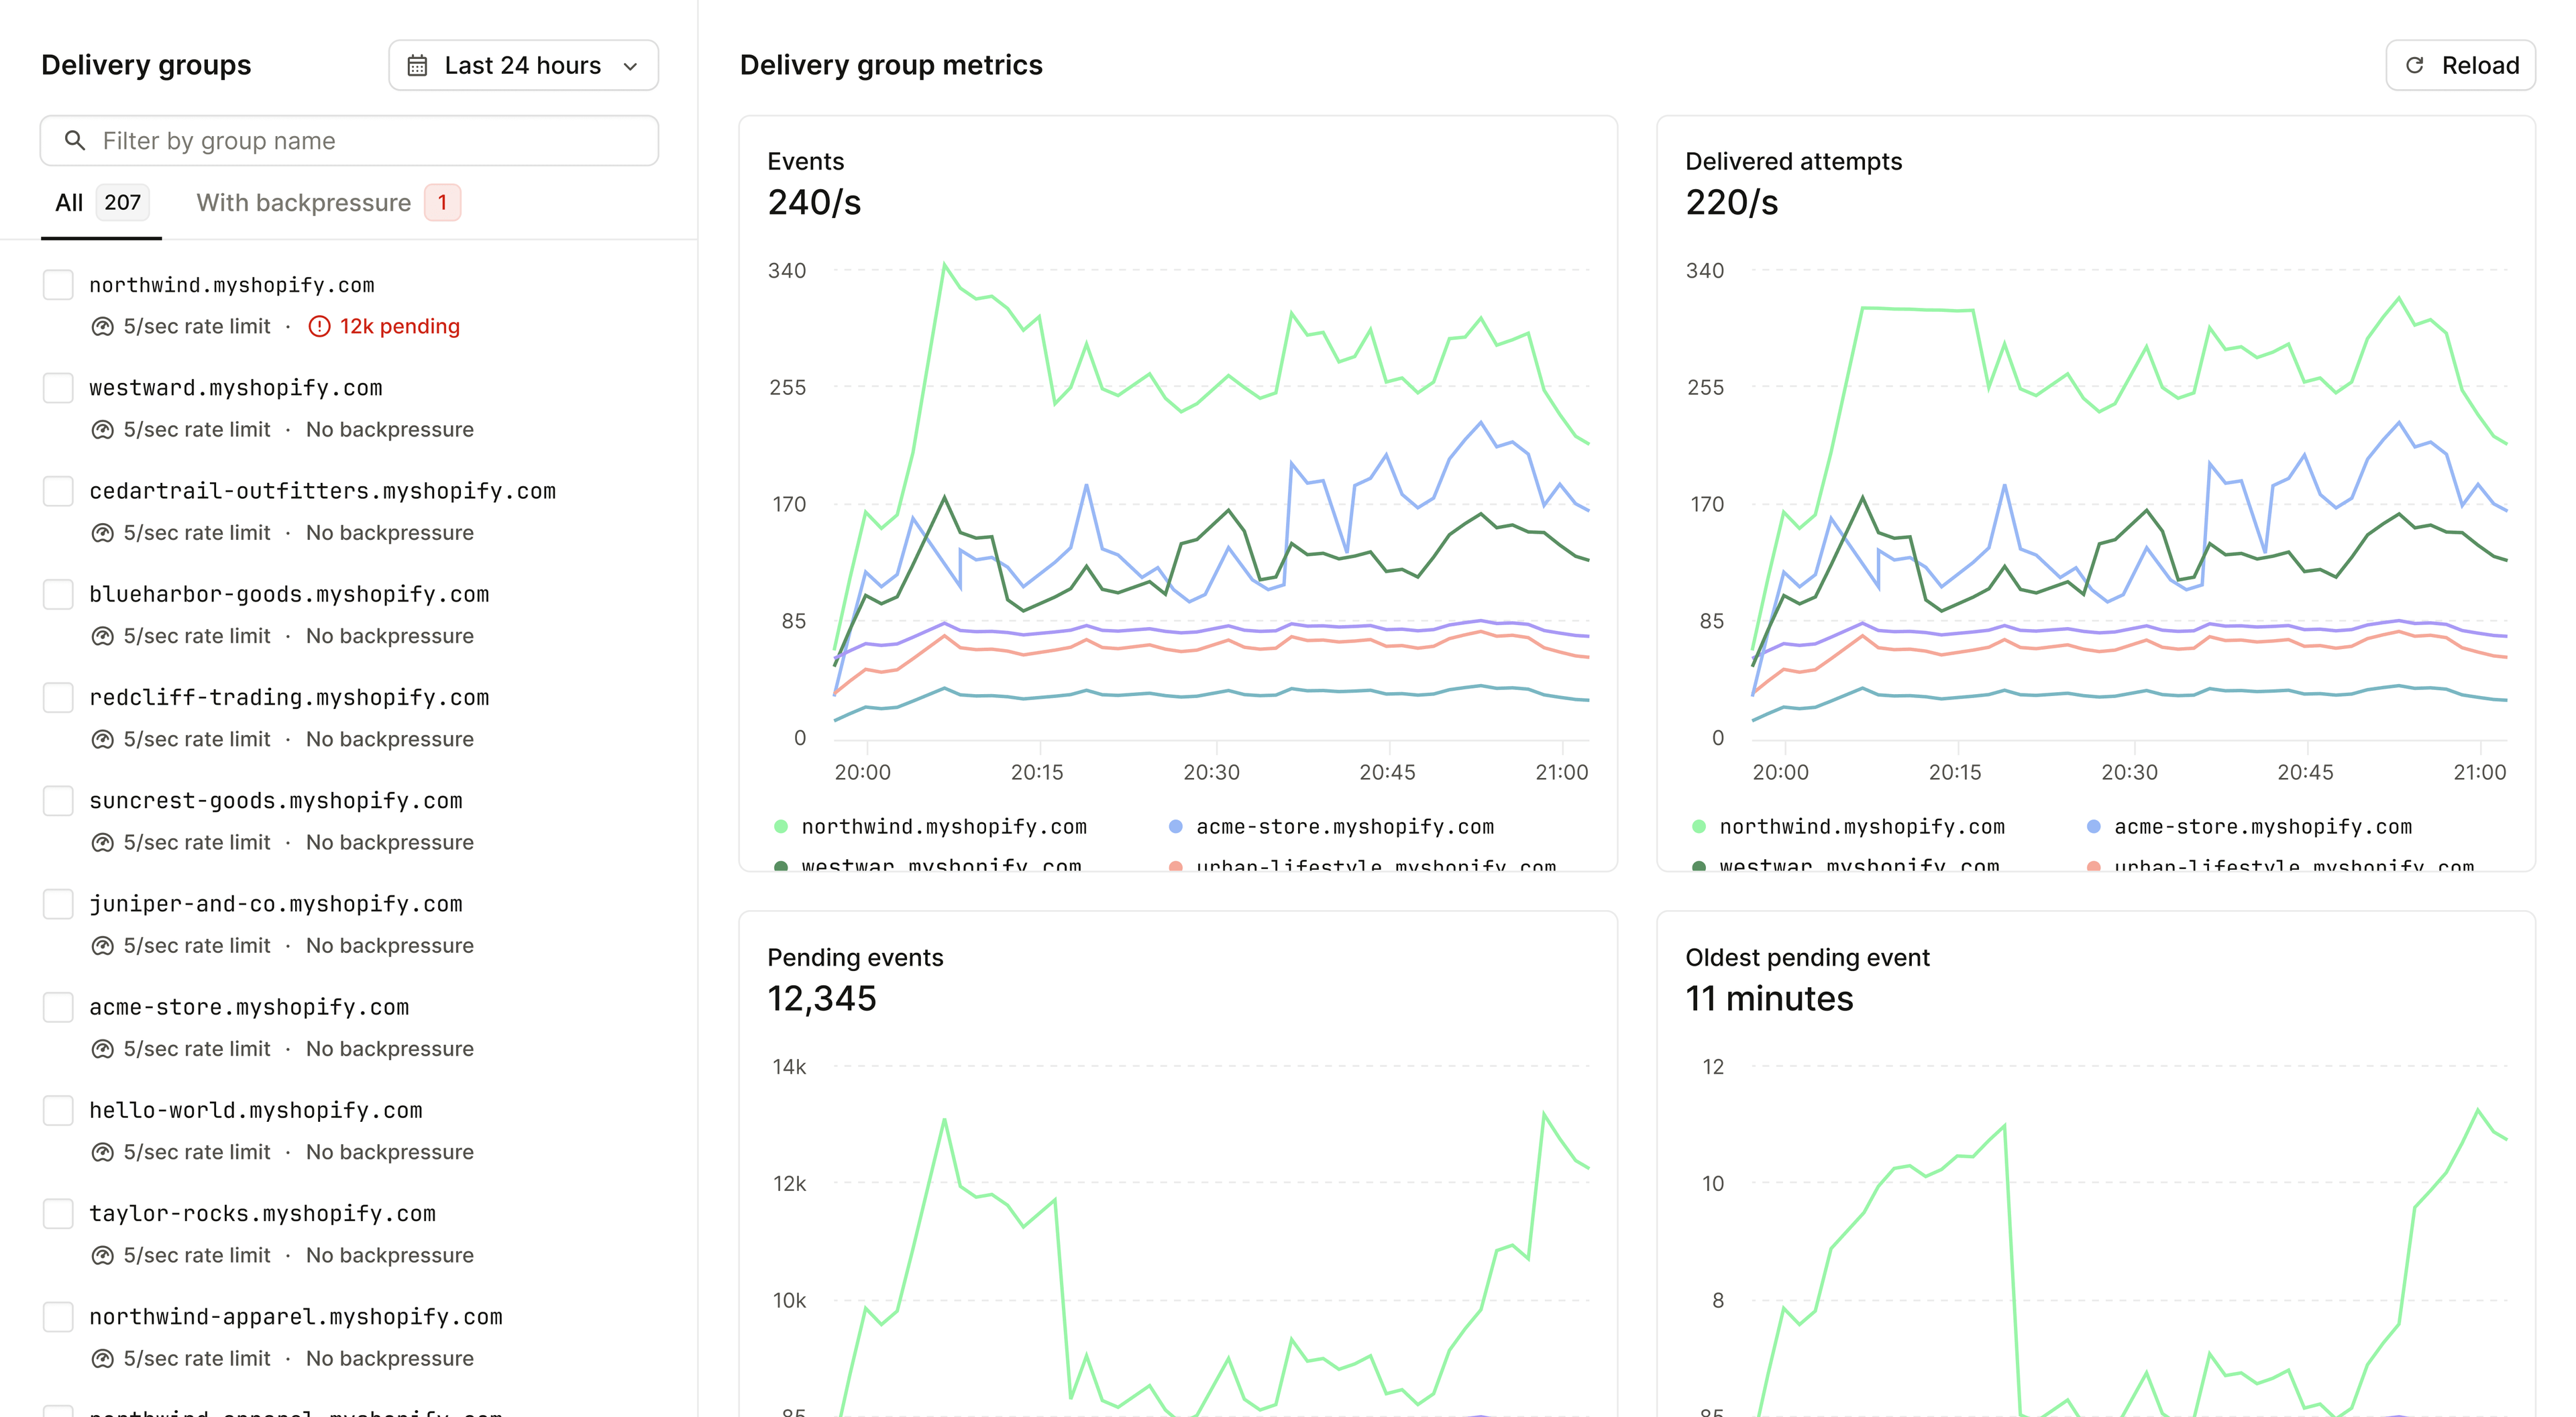Click the Oldest pending event 11 minutes value
The width and height of the screenshot is (2576, 1417).
(x=1769, y=999)
